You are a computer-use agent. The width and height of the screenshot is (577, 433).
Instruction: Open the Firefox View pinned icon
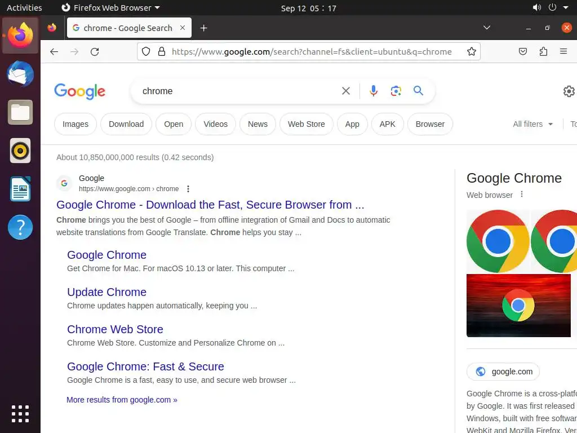click(x=52, y=28)
